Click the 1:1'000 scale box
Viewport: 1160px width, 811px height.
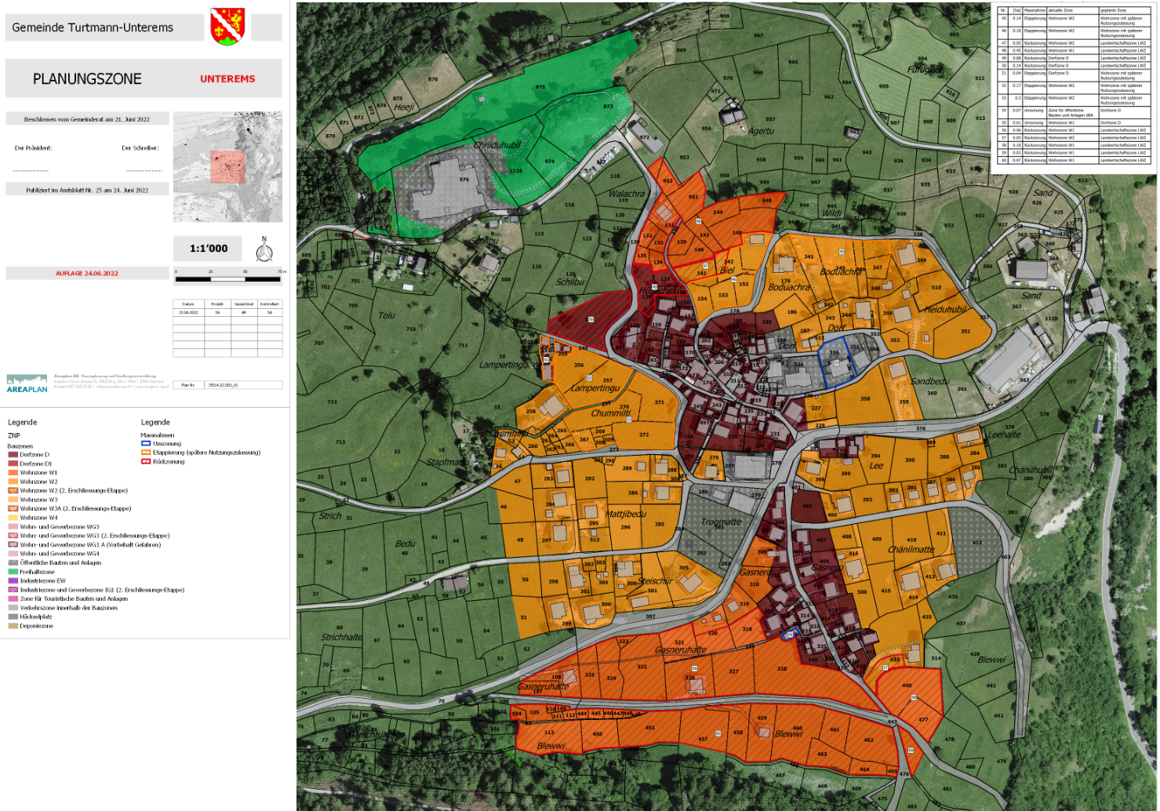click(209, 249)
